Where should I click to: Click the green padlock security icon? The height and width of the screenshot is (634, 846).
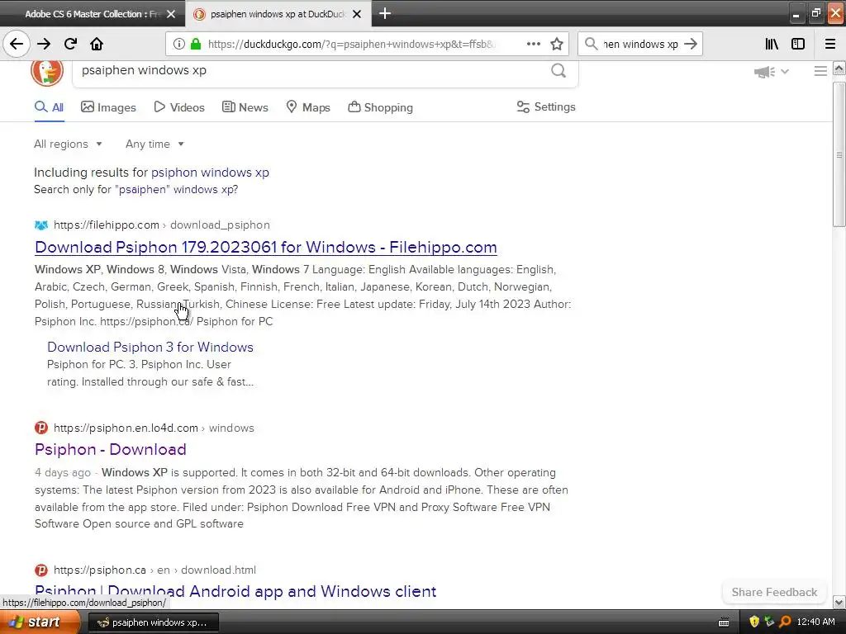196,44
